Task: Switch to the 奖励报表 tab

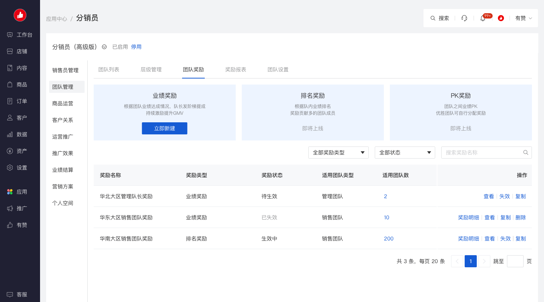Action: click(236, 69)
